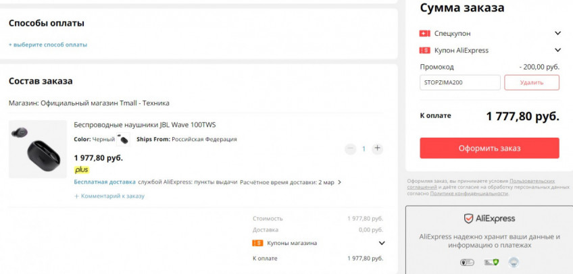Click the 1 777,80 руб. total amount

click(522, 116)
